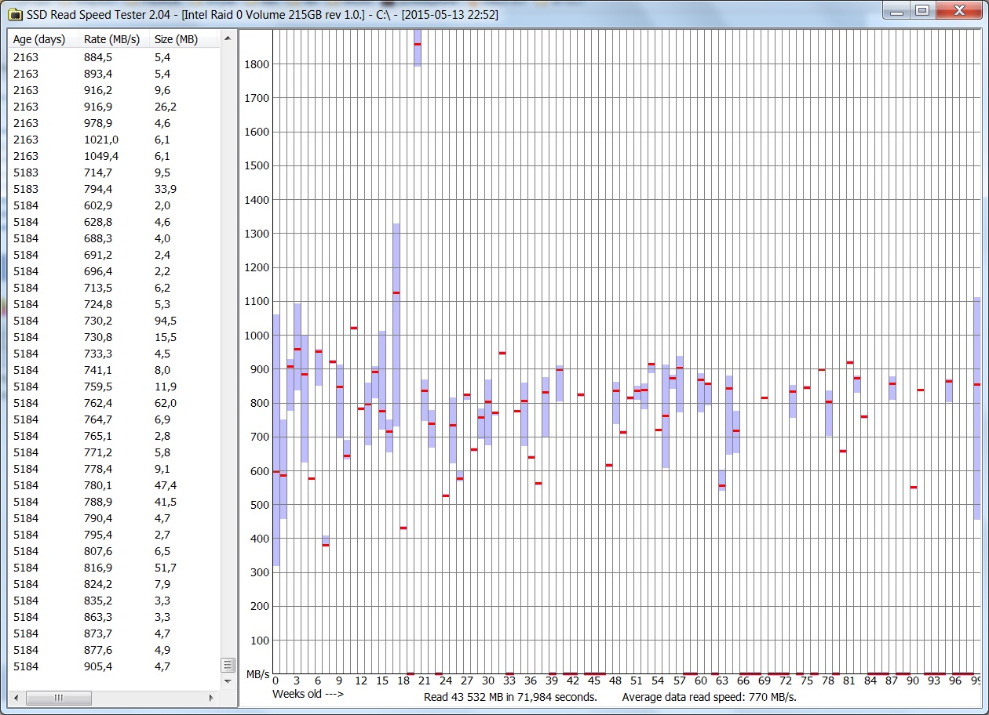Select row with rate 863,3
The width and height of the screenshot is (989, 715).
[113, 617]
